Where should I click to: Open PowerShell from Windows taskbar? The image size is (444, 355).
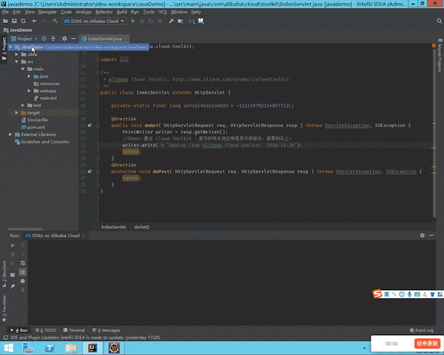[x=50, y=348]
